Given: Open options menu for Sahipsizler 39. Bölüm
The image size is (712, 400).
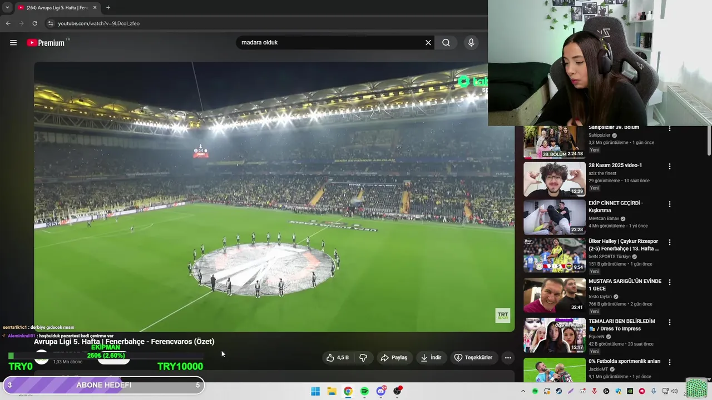Looking at the screenshot, I should [x=670, y=129].
